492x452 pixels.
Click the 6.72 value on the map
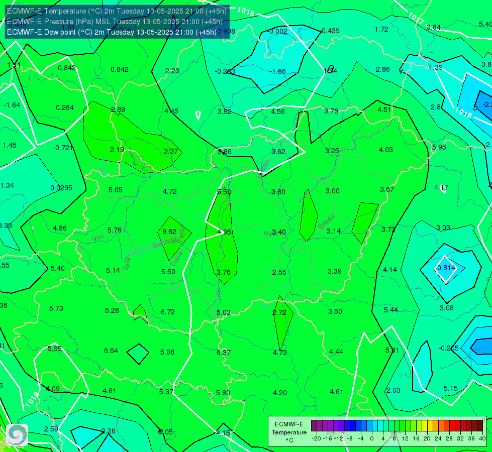(x=167, y=312)
